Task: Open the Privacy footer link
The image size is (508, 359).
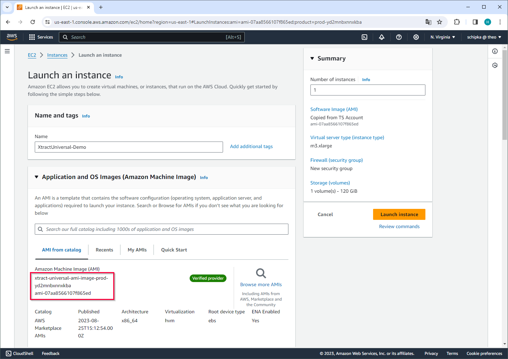Action: click(x=431, y=354)
